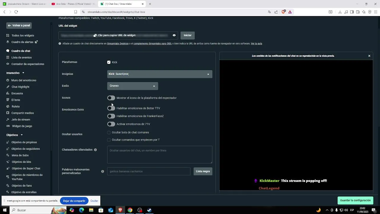Viewport: 380px width, 214px height.
Task: Click Volver a panel button
Action: 19,26
